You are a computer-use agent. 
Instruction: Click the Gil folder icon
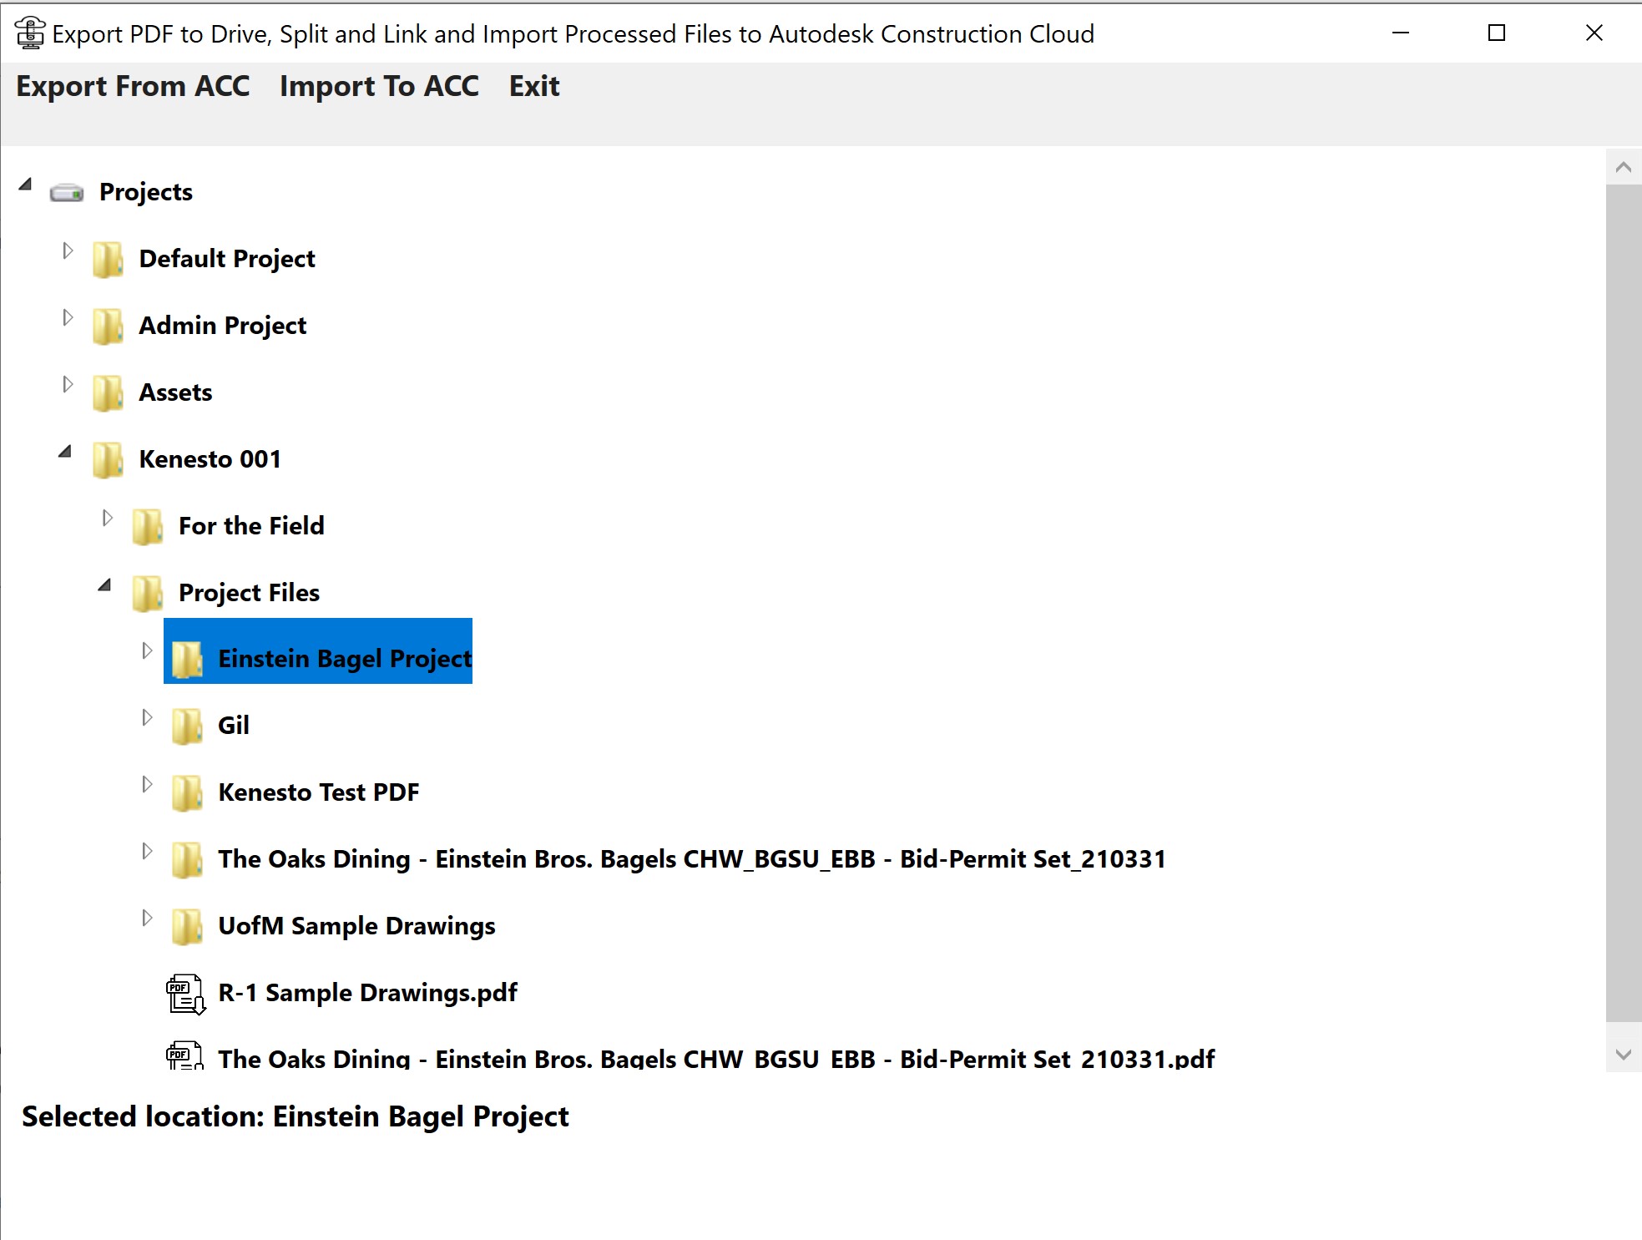(x=187, y=726)
